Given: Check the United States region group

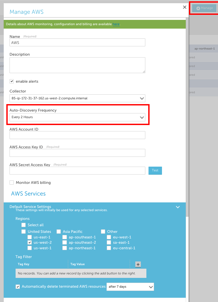Looking at the screenshot, I should [24, 232].
